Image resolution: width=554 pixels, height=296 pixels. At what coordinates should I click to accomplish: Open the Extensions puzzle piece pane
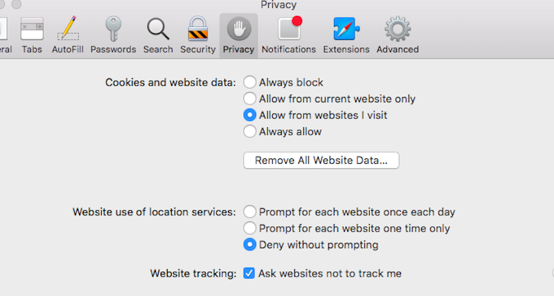[x=346, y=35]
